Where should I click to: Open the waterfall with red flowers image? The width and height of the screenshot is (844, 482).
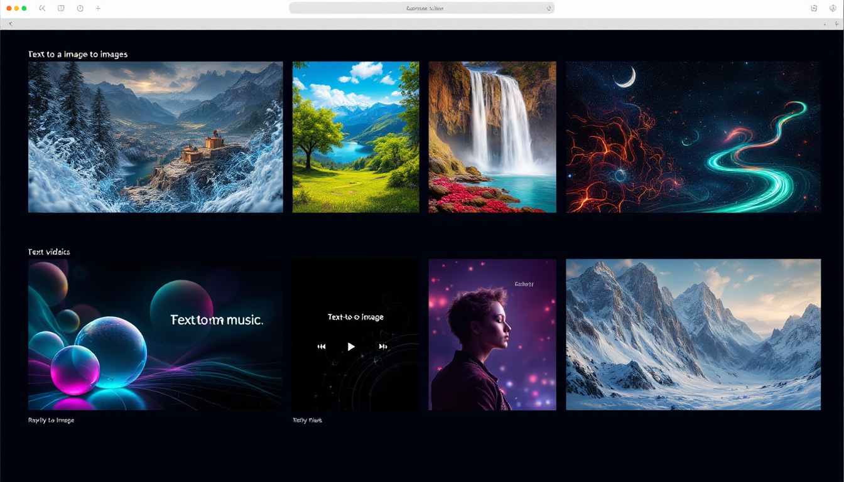[x=492, y=137]
